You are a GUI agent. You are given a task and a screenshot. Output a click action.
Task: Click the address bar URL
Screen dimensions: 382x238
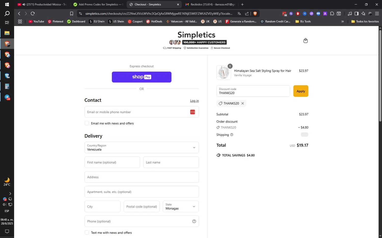pos(159,13)
